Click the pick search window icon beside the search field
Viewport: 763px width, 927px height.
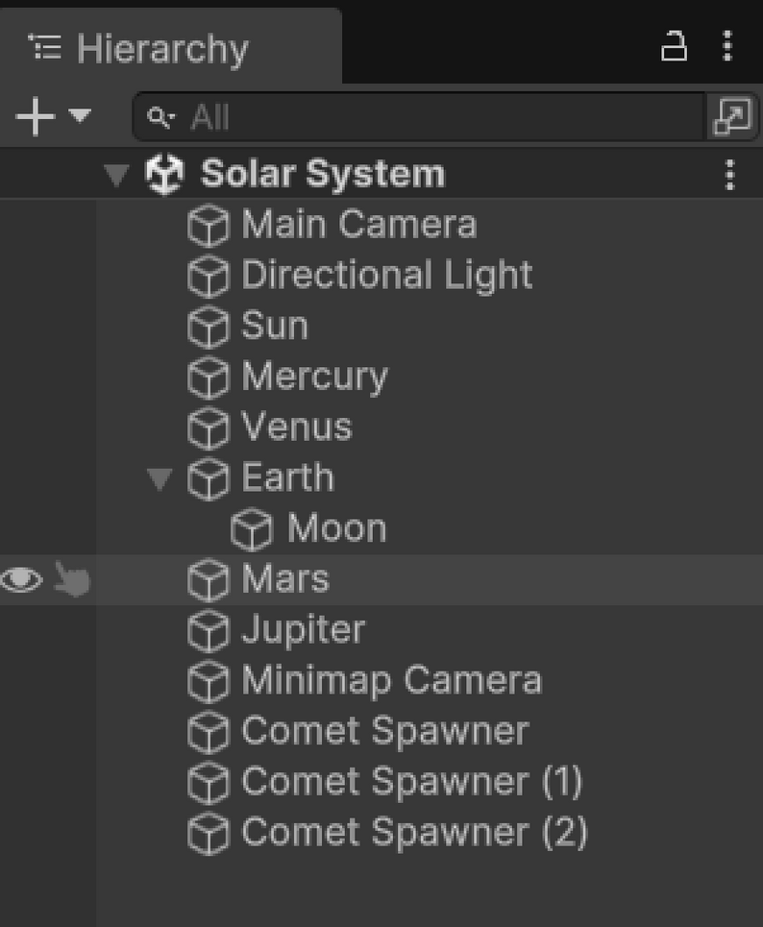click(734, 115)
